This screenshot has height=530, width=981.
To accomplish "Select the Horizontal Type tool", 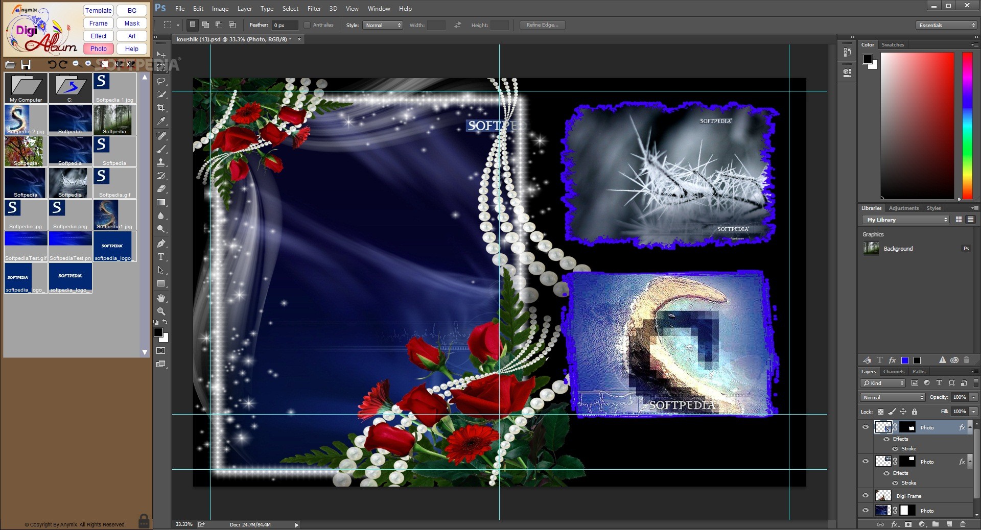I will [x=161, y=257].
